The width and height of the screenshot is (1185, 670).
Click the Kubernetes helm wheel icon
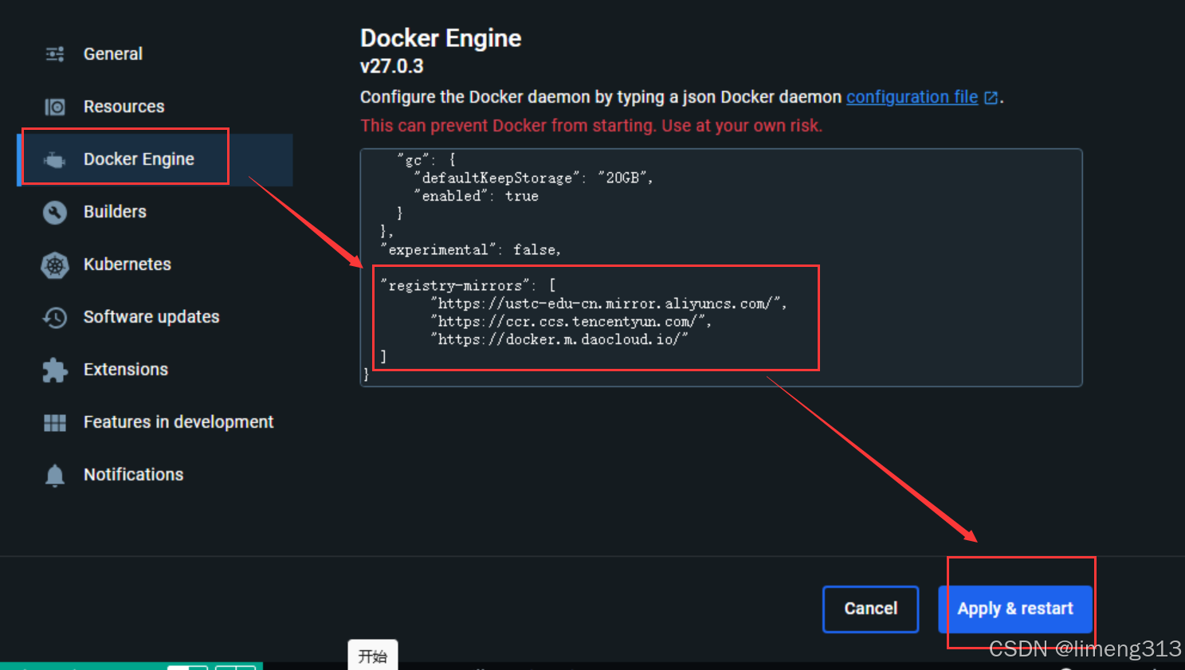tap(55, 265)
